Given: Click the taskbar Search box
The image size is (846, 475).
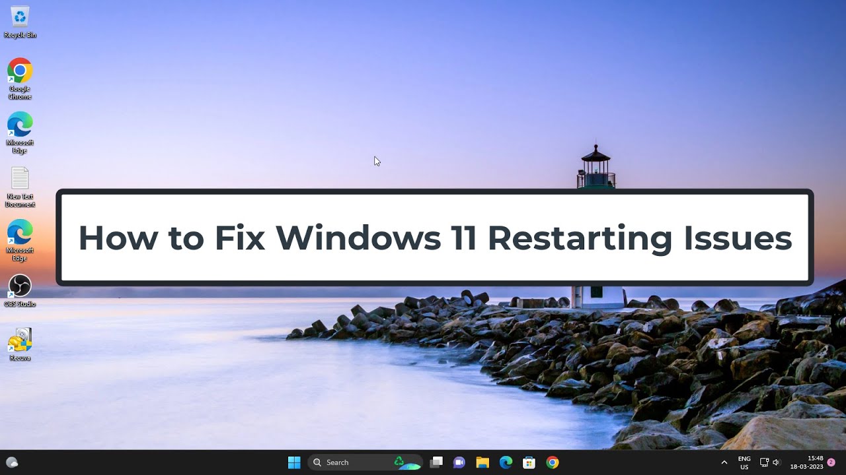Looking at the screenshot, I should [365, 462].
